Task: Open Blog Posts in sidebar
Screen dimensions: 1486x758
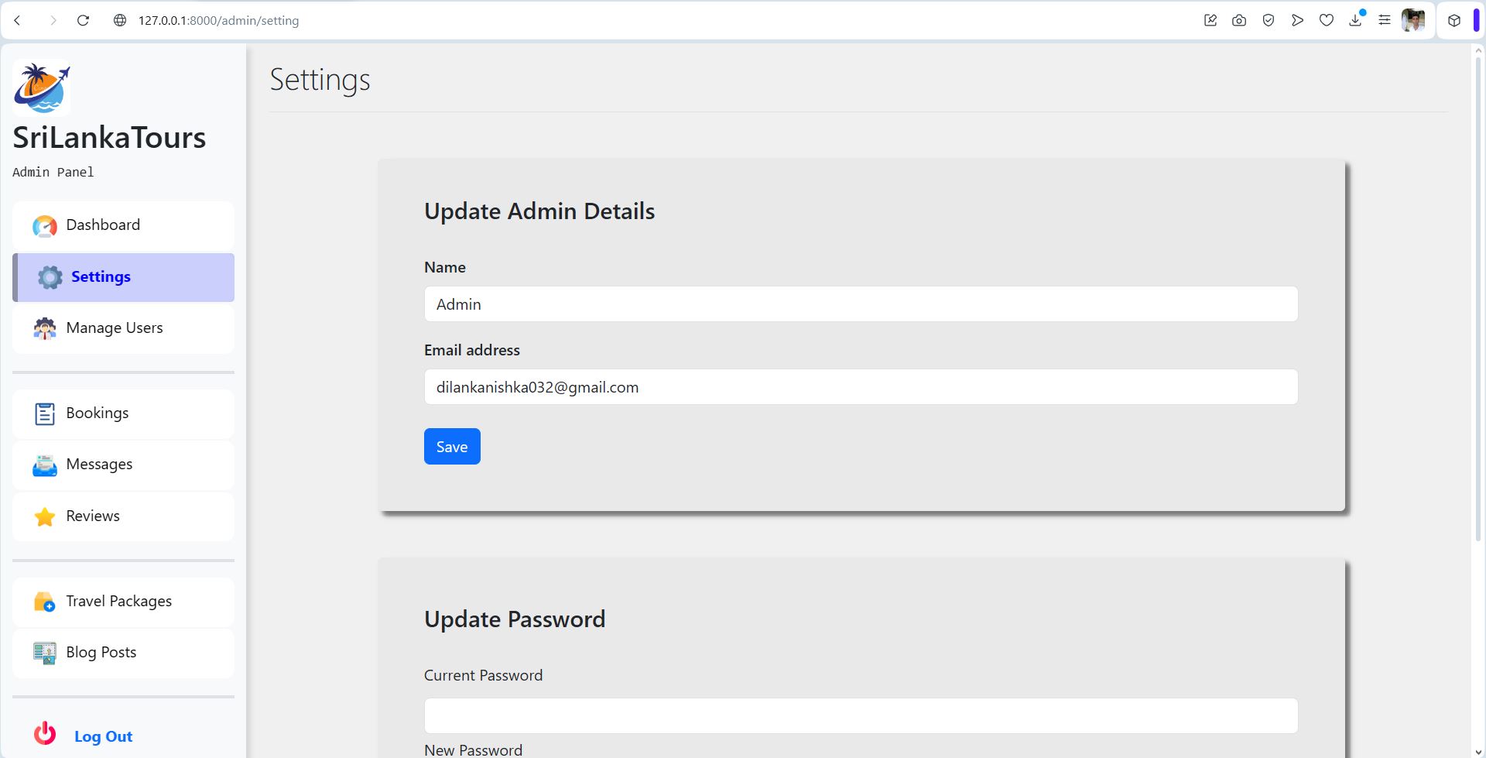Action: pos(123,653)
